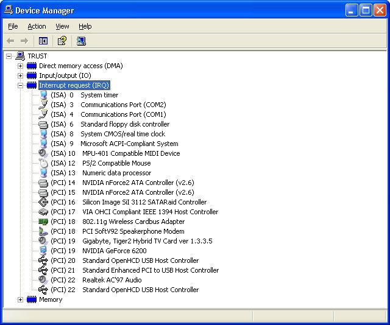Select VIA OHCI IEEE 1394 Host Controller

(x=135, y=212)
